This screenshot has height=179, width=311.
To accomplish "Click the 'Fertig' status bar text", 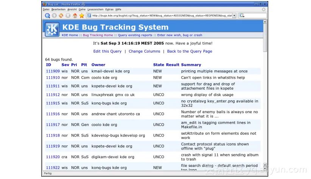I will [48, 173].
